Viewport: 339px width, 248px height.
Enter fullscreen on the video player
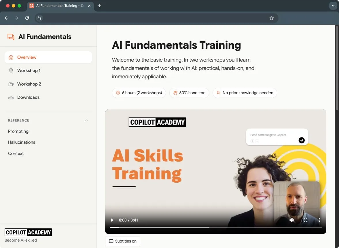click(x=305, y=220)
